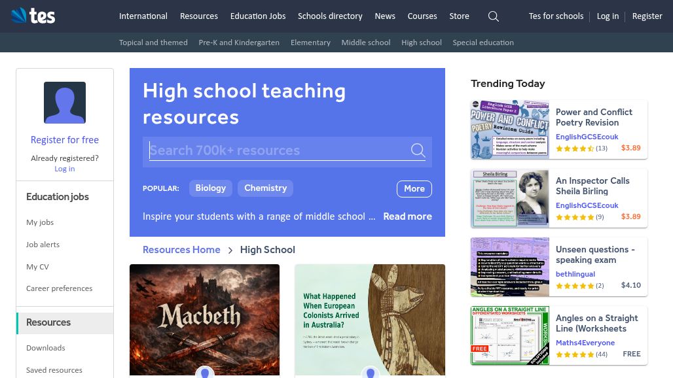Screen dimensions: 673x378
Task: Open search with the magnifier icon in header
Action: [493, 16]
